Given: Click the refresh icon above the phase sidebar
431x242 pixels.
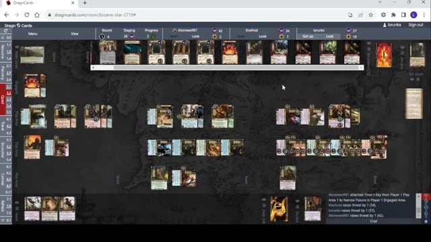Looking at the screenshot, I should point(6,31).
